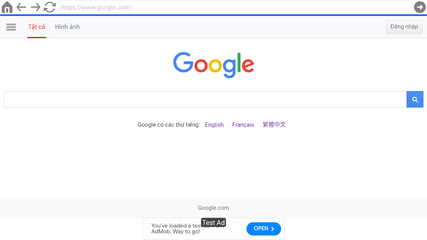
Task: Choose the Français language link
Action: 243,125
